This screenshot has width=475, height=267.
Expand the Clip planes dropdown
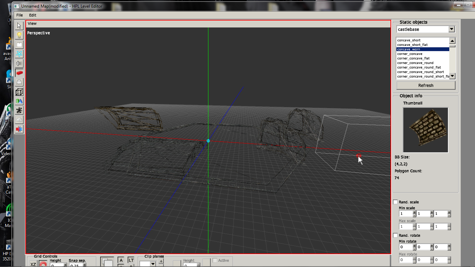coord(153,264)
